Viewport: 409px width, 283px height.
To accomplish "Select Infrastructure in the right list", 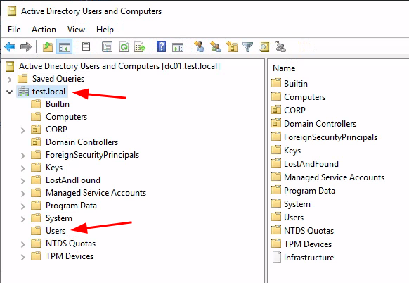I will (x=309, y=258).
